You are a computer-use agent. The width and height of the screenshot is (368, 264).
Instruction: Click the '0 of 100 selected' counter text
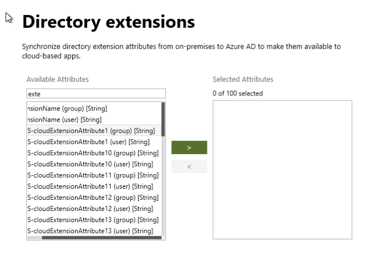point(238,94)
